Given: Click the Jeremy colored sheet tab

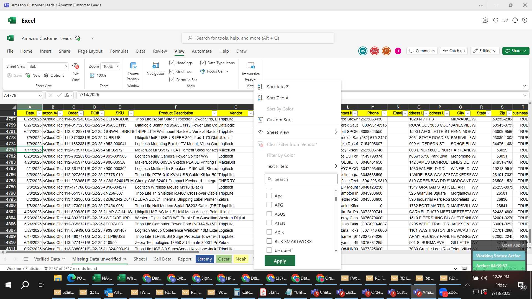Looking at the screenshot, I should point(205,259).
